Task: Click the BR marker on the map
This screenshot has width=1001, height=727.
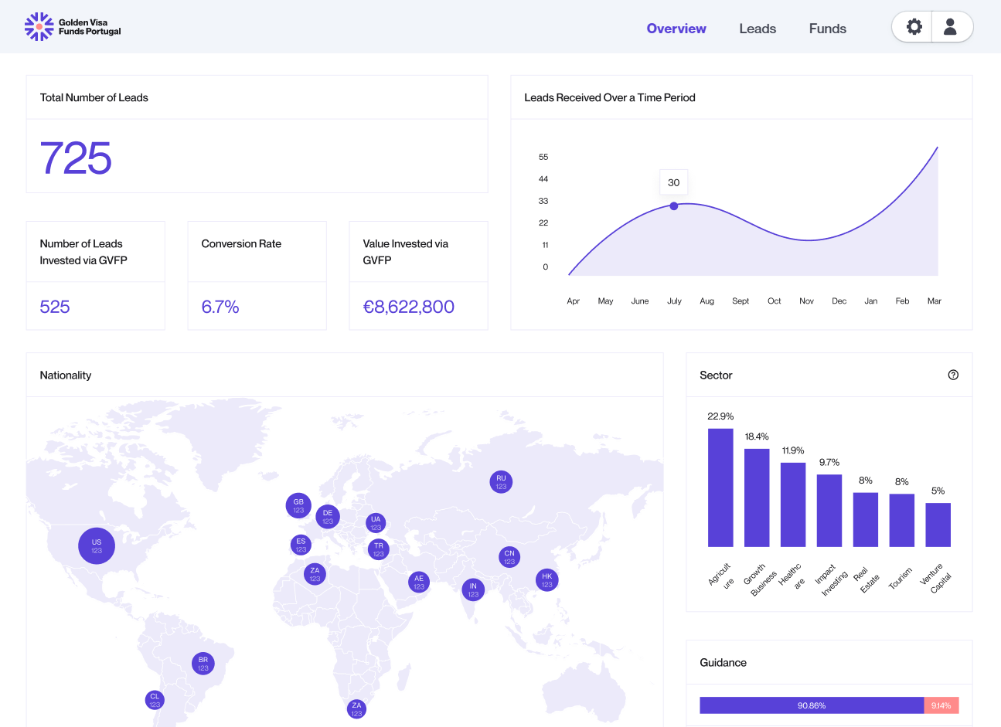Action: tap(203, 664)
